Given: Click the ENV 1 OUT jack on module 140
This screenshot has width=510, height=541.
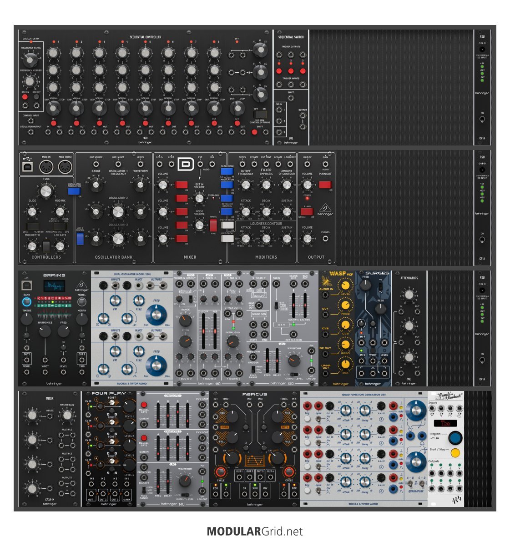Looking at the screenshot, I should [x=202, y=406].
